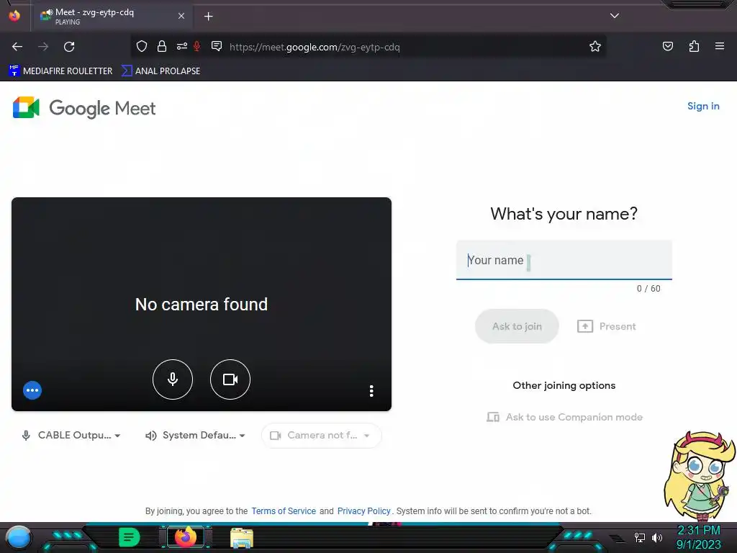Click the Firefox taskbar icon
The height and width of the screenshot is (553, 737).
[x=186, y=537]
